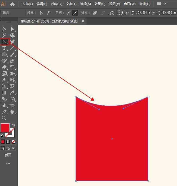Select the Direct Selection tool
The height and width of the screenshot is (186, 177).
pos(12,29)
